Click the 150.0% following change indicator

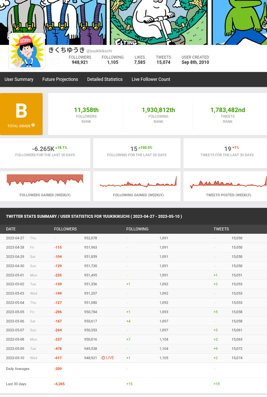point(145,147)
